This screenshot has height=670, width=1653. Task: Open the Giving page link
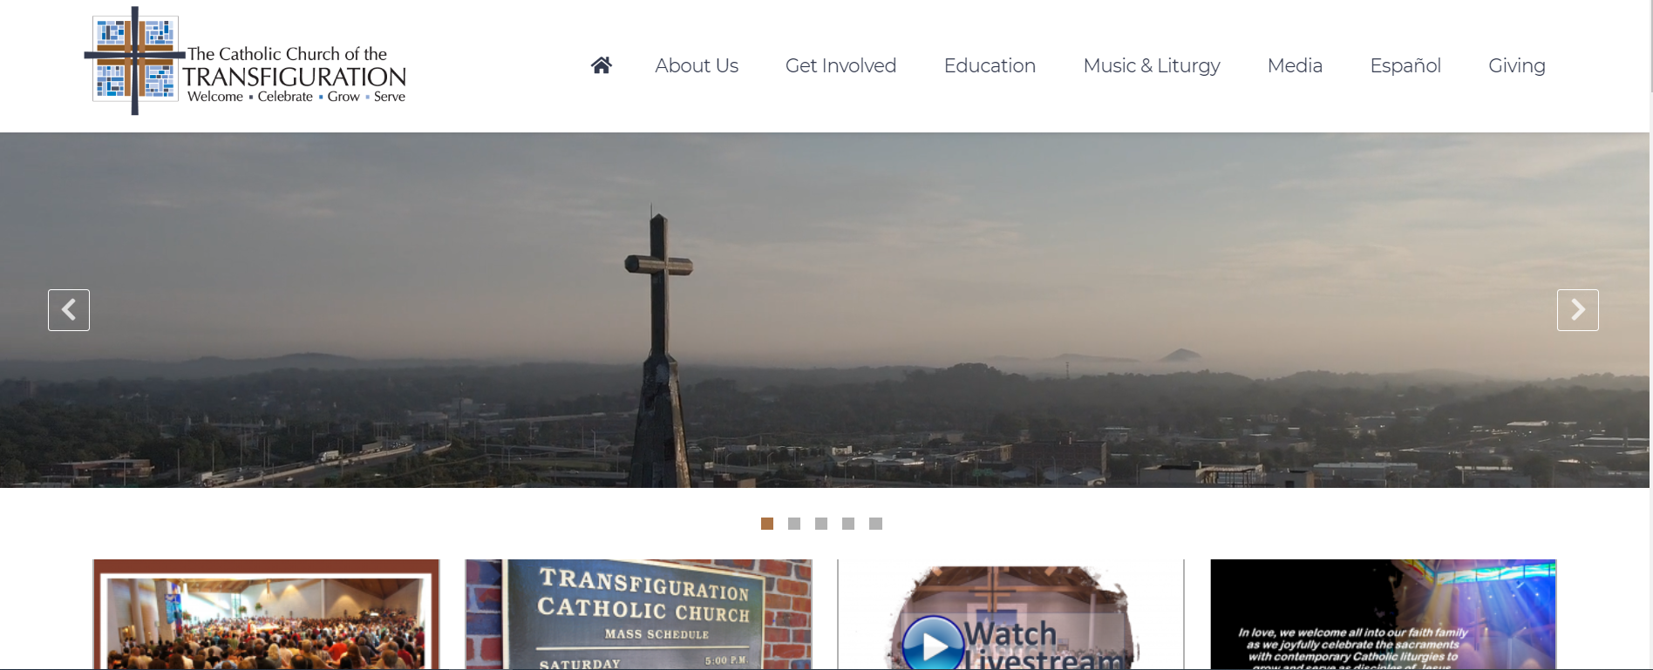pyautogui.click(x=1516, y=66)
